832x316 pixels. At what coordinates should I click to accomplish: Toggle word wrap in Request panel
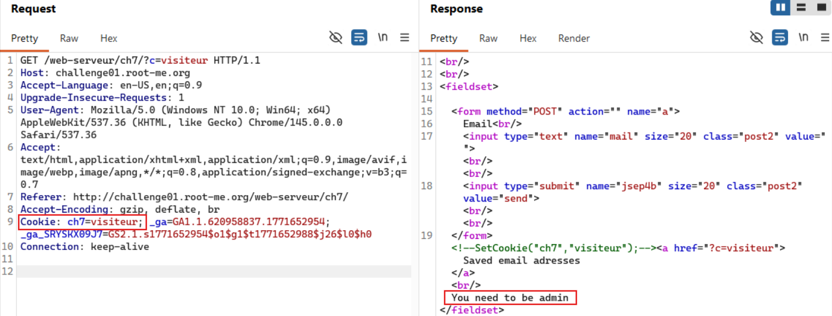click(x=359, y=38)
